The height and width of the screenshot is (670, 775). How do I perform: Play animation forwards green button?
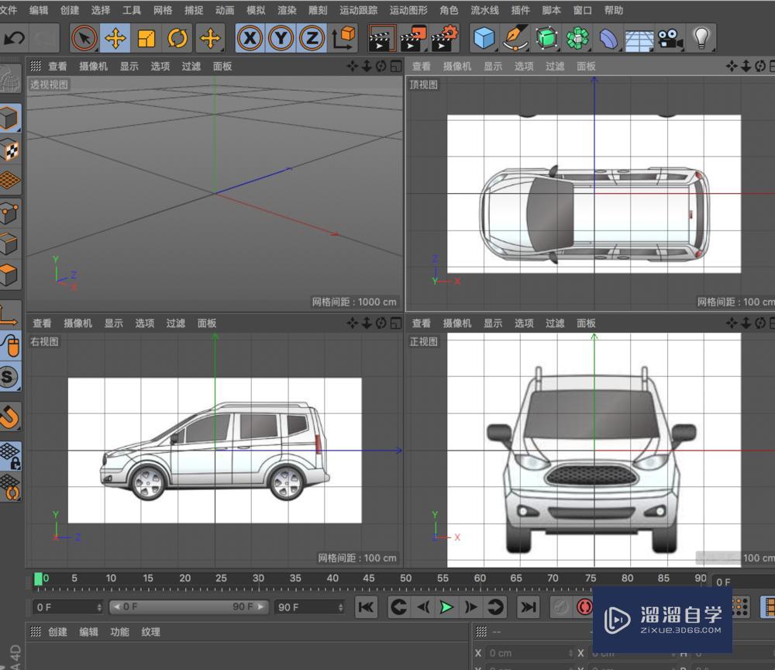[446, 607]
